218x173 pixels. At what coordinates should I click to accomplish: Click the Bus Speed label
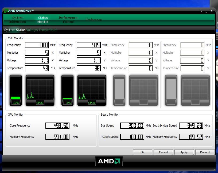[107, 125]
